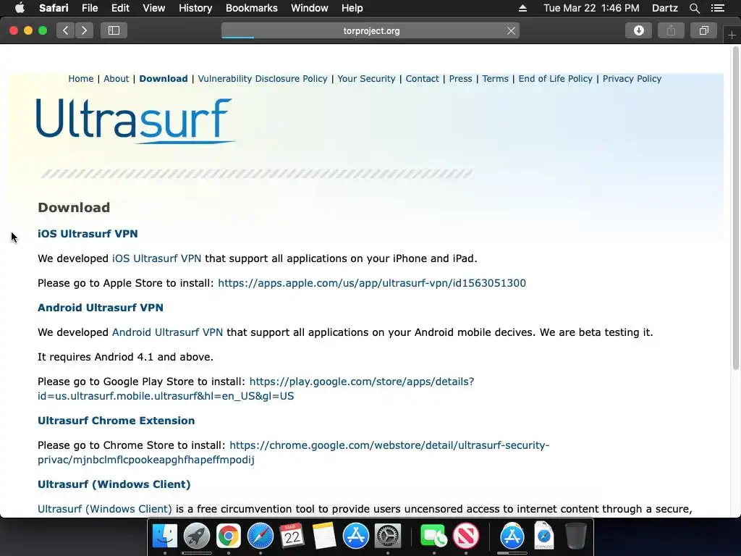The height and width of the screenshot is (556, 741).
Task: Go forward with Safari forward arrow
Action: 84,30
